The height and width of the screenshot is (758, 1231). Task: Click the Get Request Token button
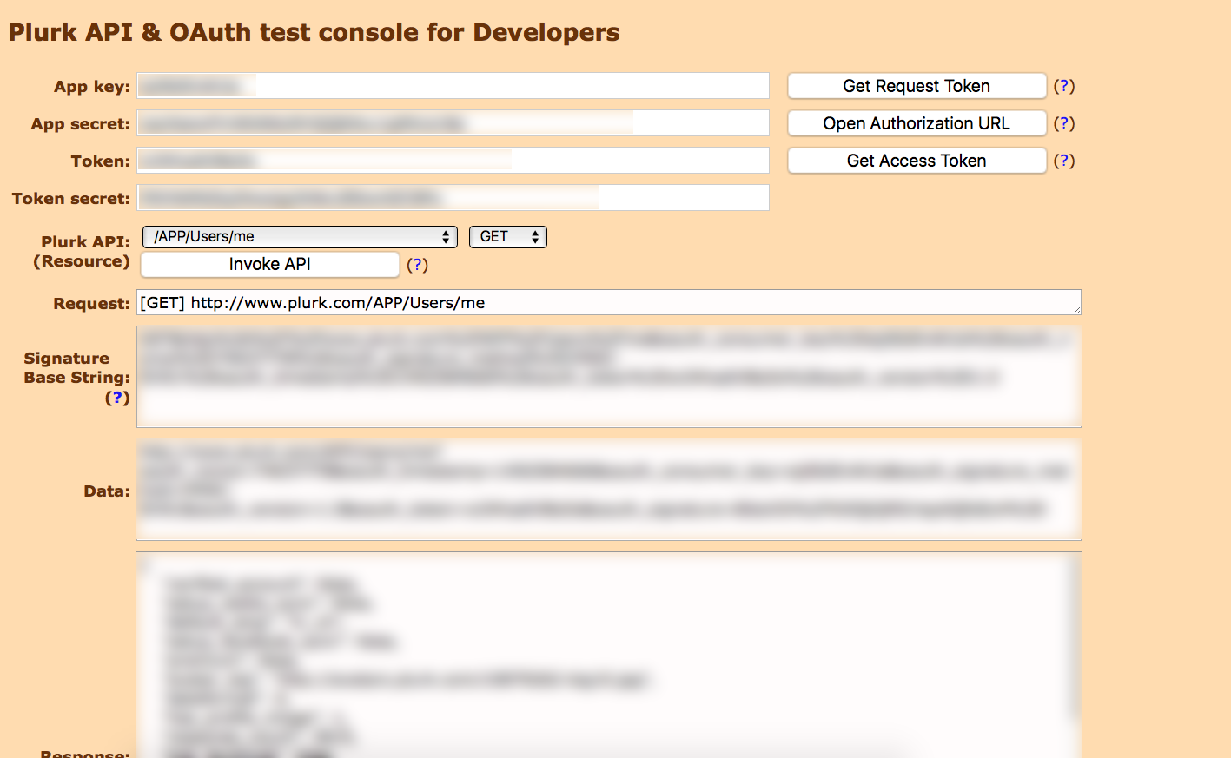click(x=917, y=86)
